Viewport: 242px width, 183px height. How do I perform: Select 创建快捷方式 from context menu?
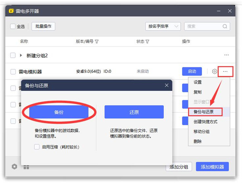[x=209, y=122]
